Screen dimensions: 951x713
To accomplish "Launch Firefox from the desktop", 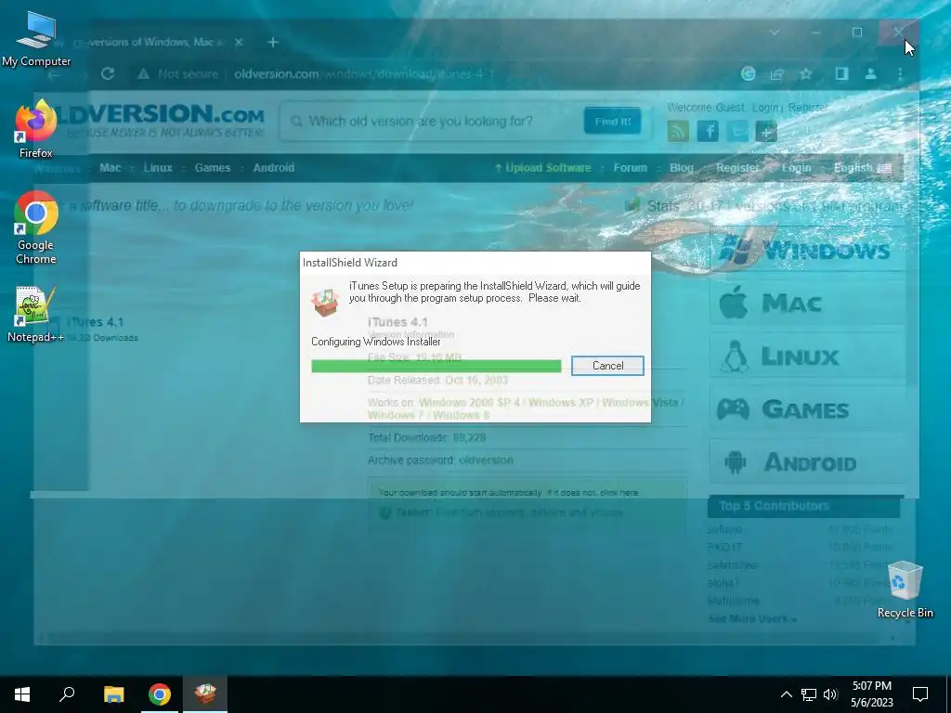I will pos(35,130).
